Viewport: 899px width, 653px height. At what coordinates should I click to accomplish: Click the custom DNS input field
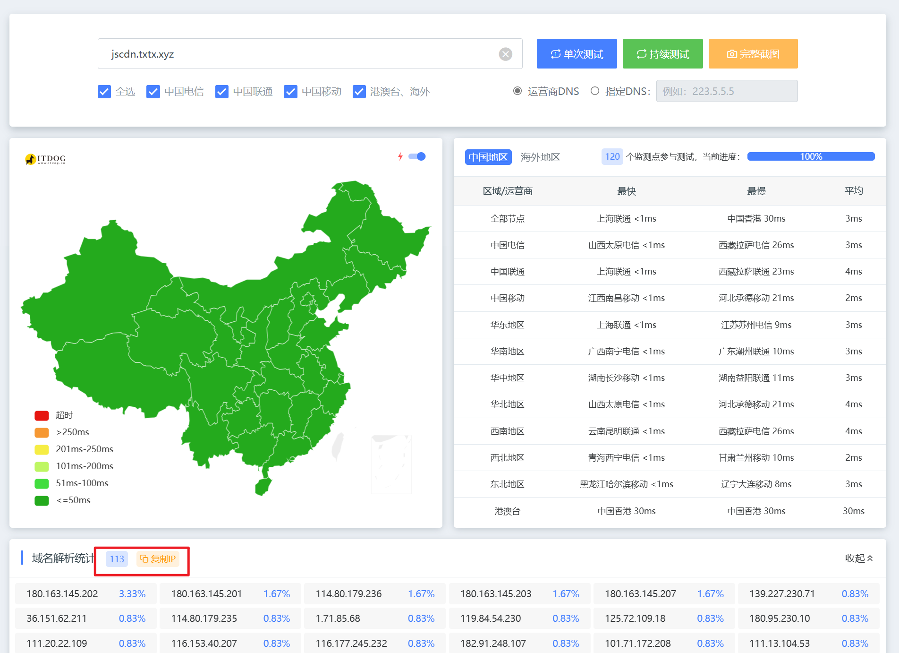(726, 91)
